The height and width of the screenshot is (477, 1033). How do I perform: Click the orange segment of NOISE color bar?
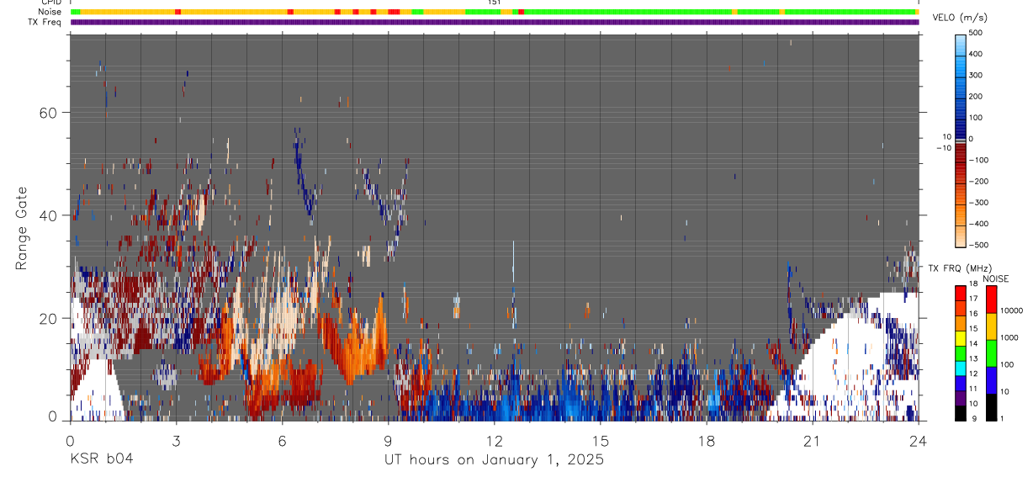(x=991, y=326)
